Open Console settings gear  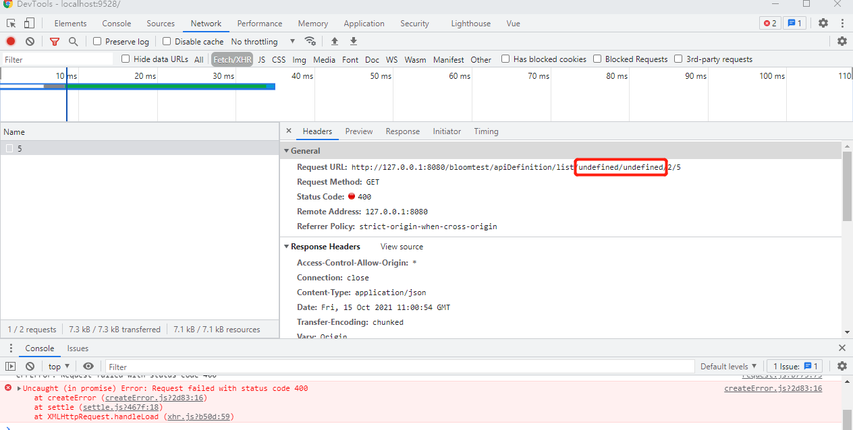coord(842,366)
